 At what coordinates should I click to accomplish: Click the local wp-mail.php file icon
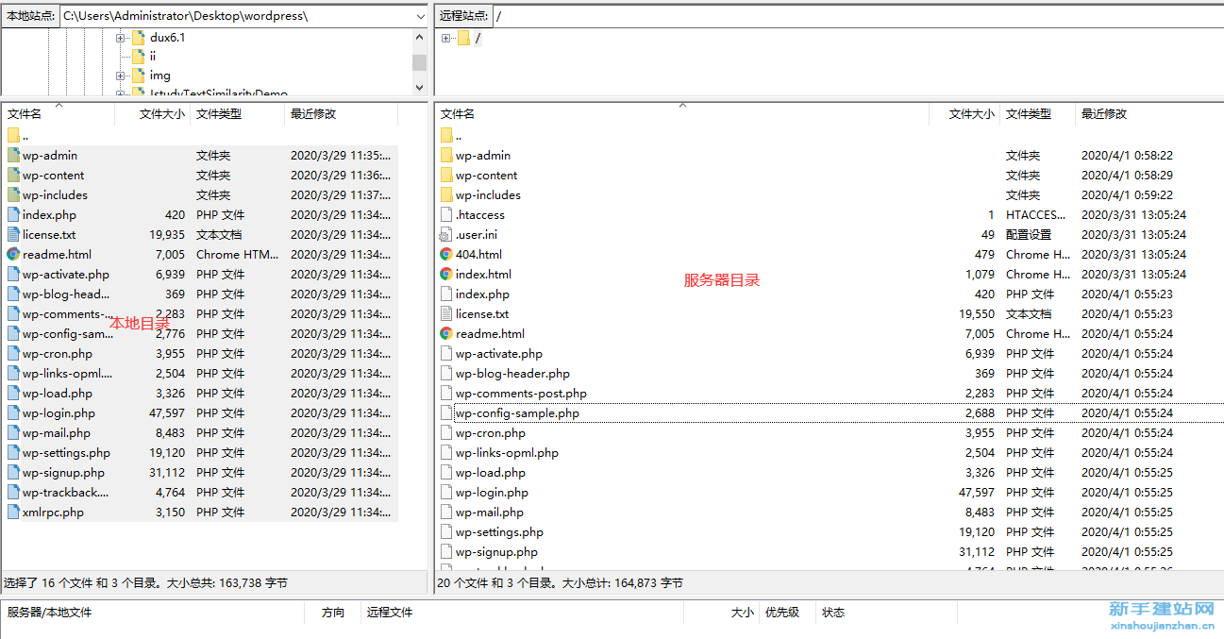pyautogui.click(x=13, y=432)
